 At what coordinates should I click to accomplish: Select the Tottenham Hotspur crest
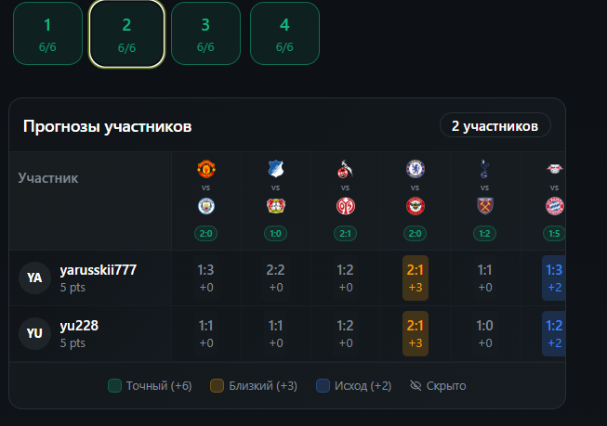pyautogui.click(x=485, y=169)
